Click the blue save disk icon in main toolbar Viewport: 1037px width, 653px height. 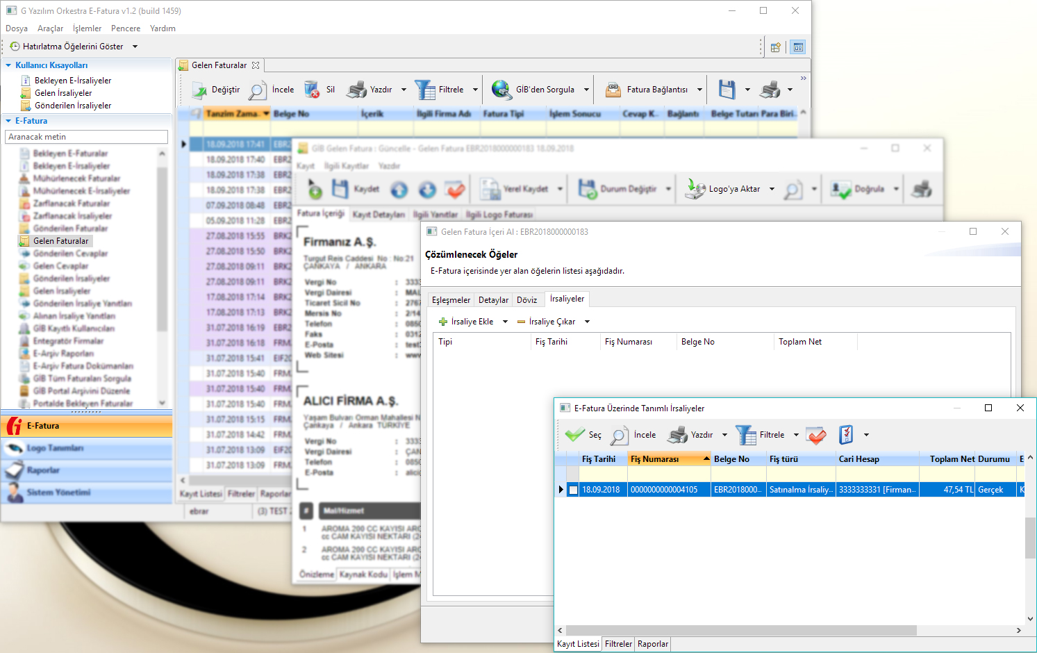coord(727,90)
